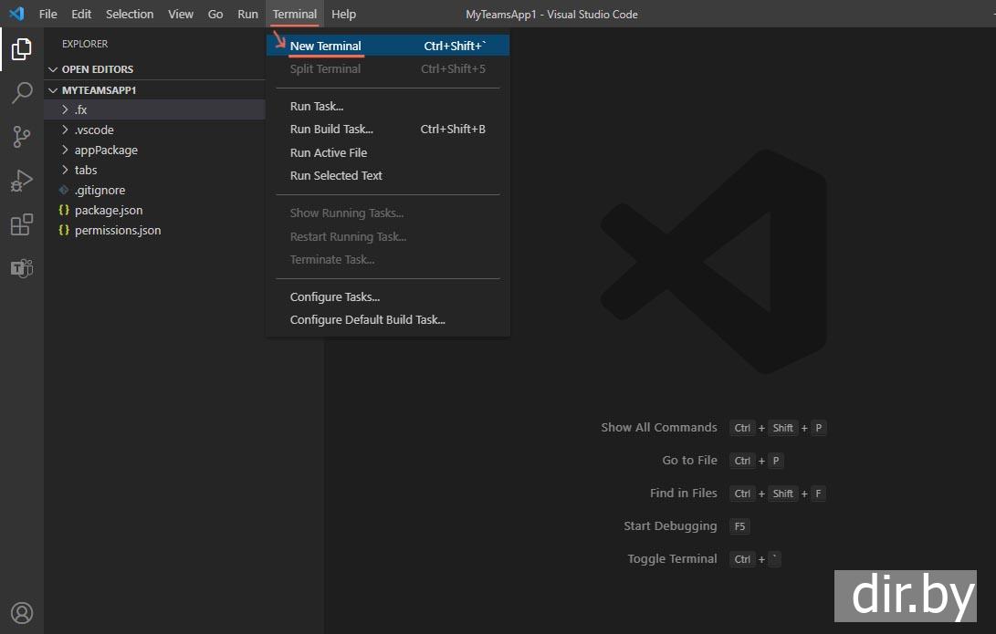Open the Search view icon
Image resolution: width=996 pixels, height=634 pixels.
(x=21, y=93)
